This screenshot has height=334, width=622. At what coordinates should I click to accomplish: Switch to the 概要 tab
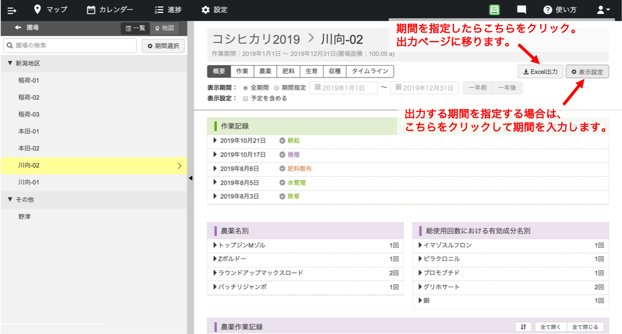pyautogui.click(x=219, y=72)
